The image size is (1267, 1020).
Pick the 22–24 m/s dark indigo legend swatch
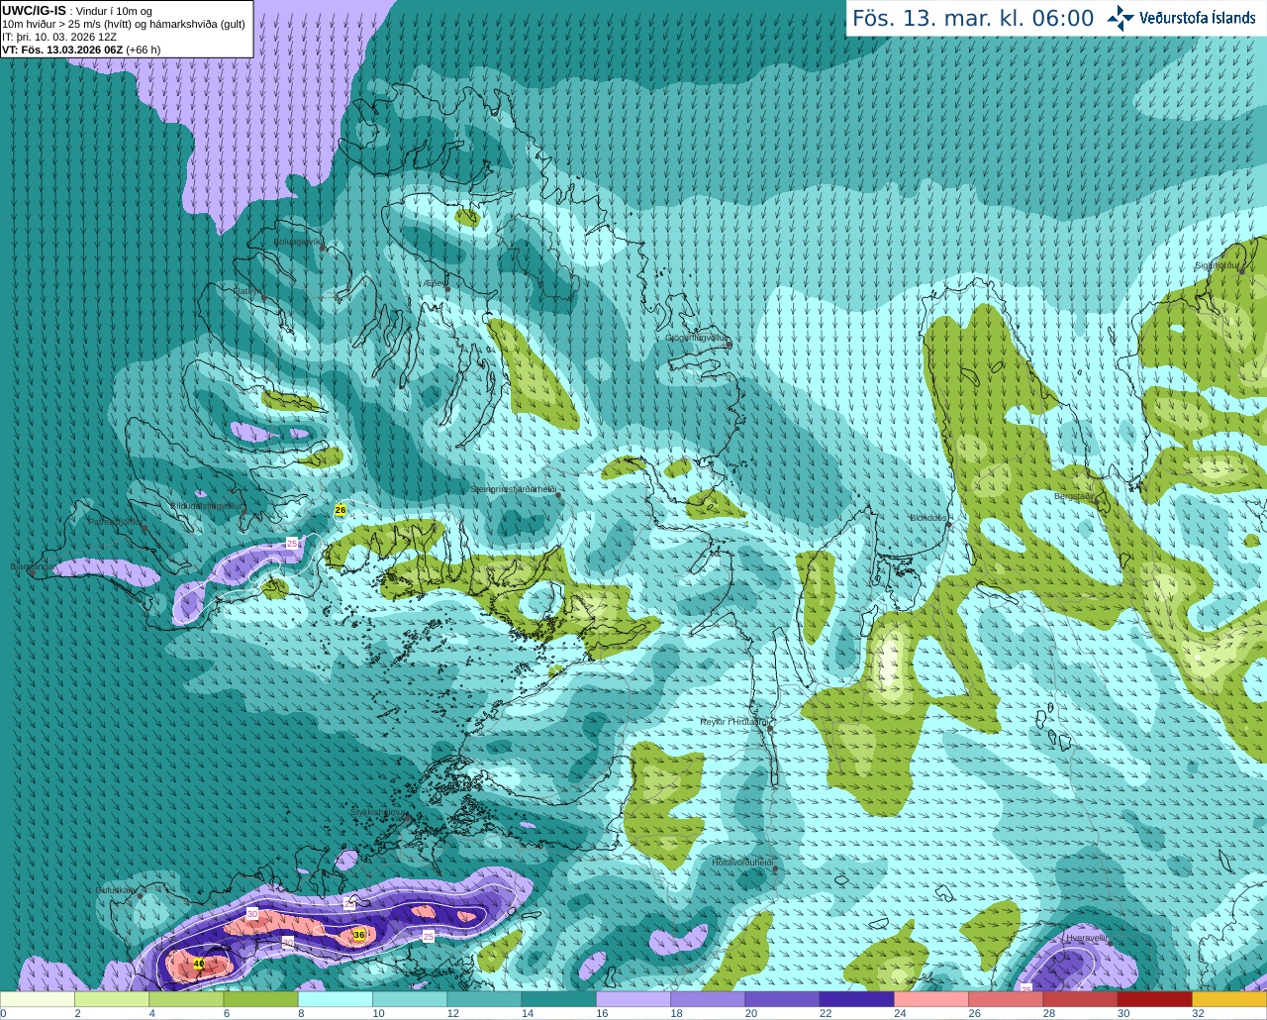(857, 999)
